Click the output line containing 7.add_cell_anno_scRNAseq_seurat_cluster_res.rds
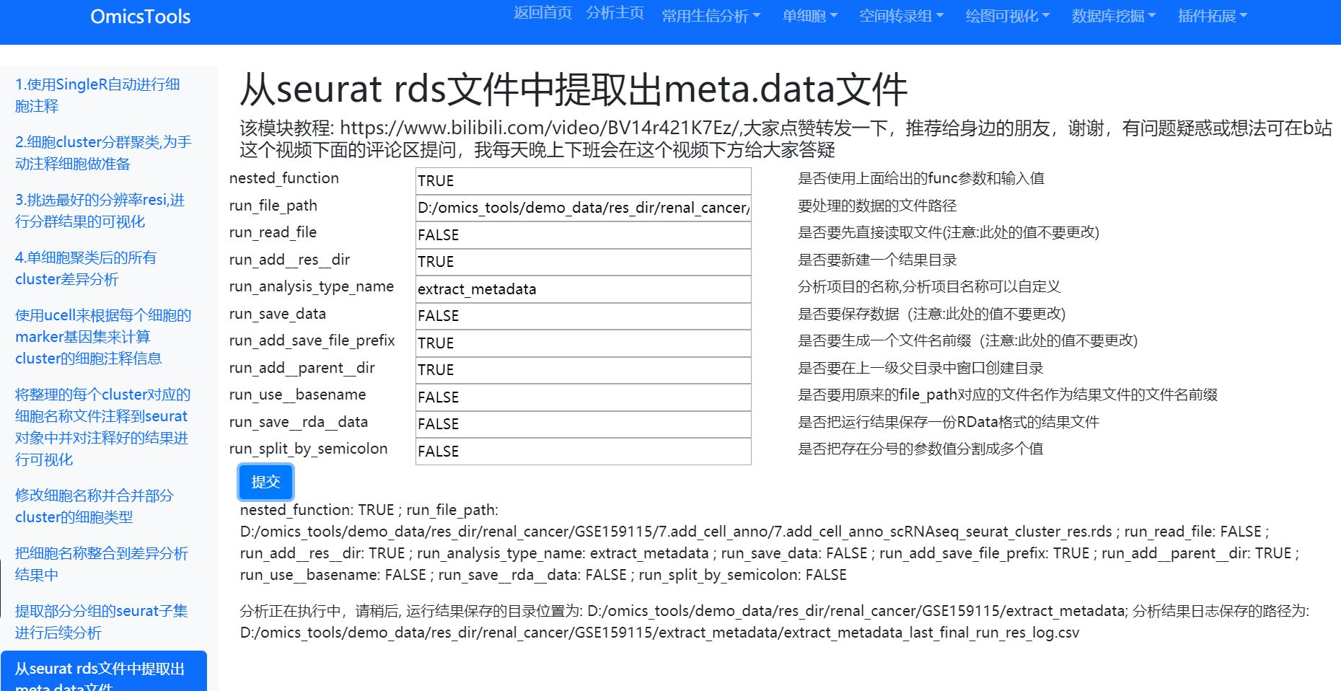This screenshot has height=691, width=1341. pyautogui.click(x=755, y=532)
